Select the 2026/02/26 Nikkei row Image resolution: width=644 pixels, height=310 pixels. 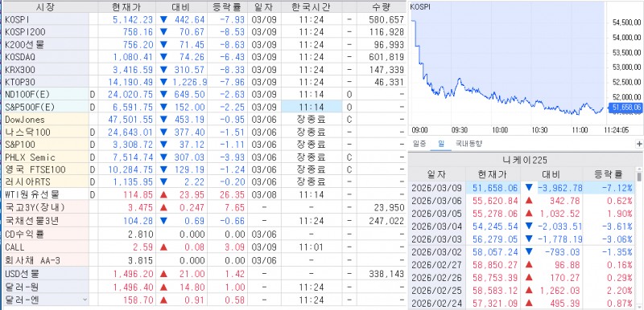522,278
